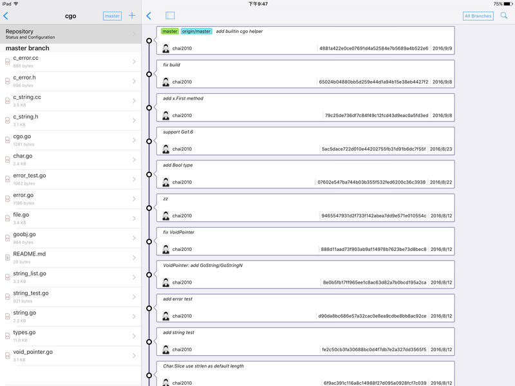515x386 pixels.
Task: Expand the Repository row chevron
Action: tap(134, 34)
